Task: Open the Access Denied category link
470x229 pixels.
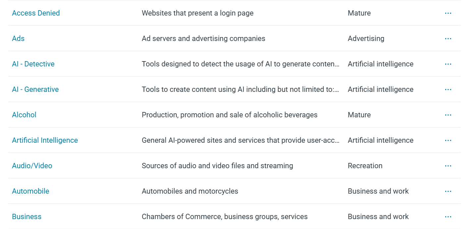Action: click(36, 13)
